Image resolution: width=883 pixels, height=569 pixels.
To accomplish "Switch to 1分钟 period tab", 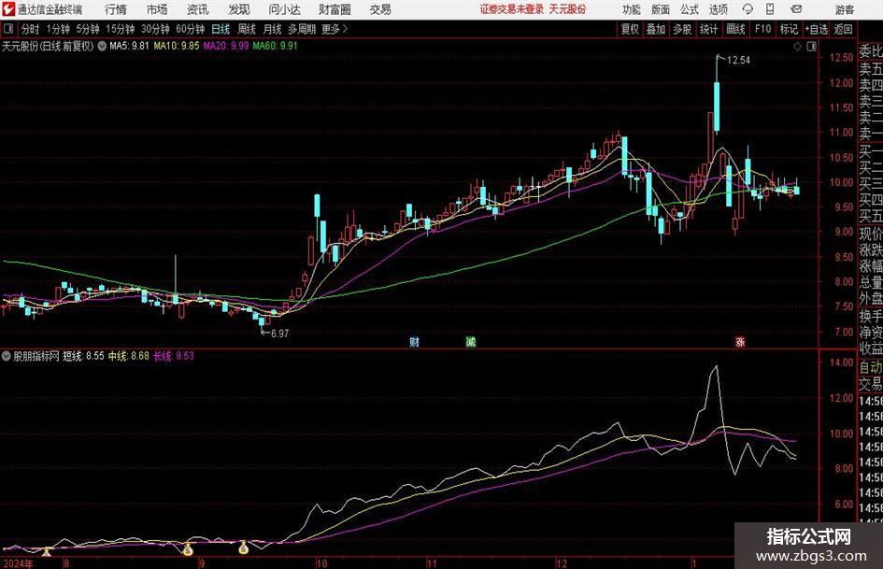I will click(x=58, y=29).
